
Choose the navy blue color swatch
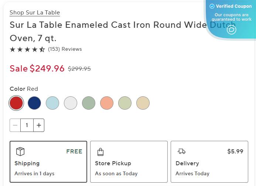coord(34,103)
